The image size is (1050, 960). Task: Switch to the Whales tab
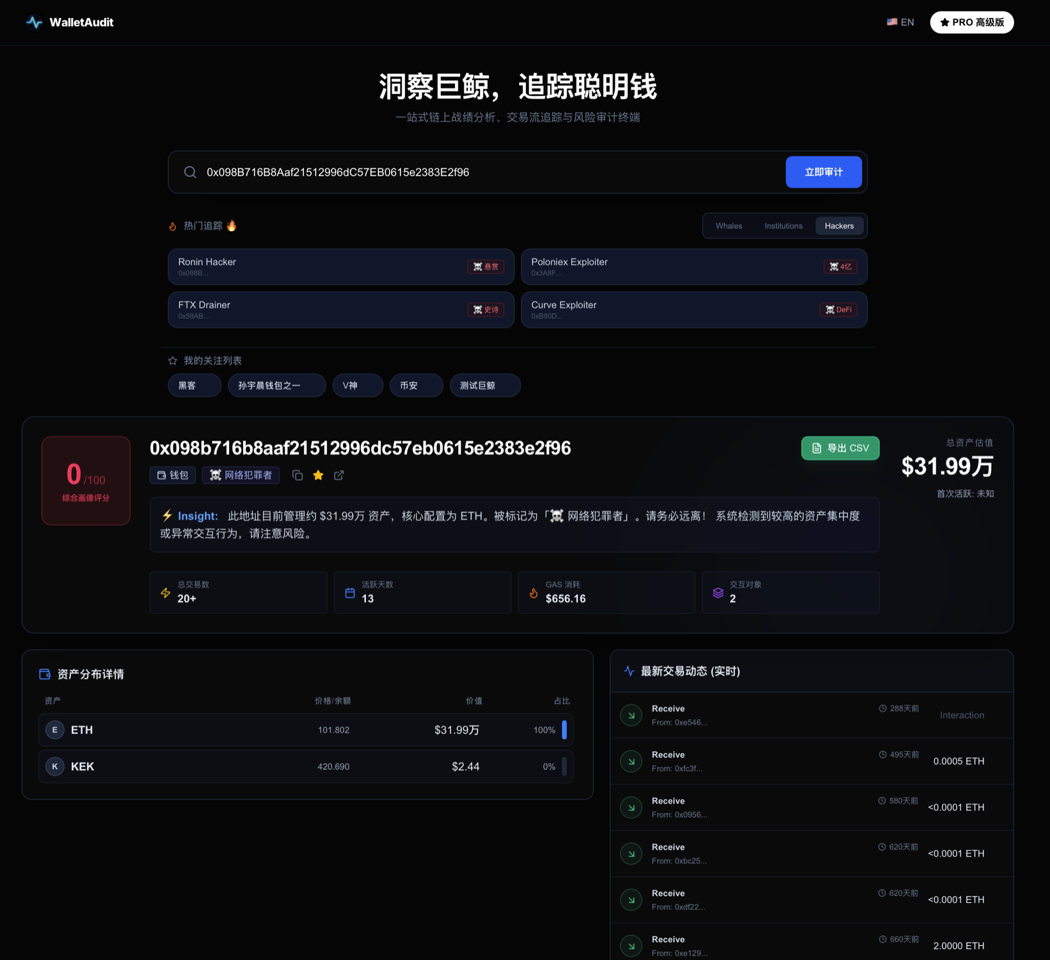(729, 226)
